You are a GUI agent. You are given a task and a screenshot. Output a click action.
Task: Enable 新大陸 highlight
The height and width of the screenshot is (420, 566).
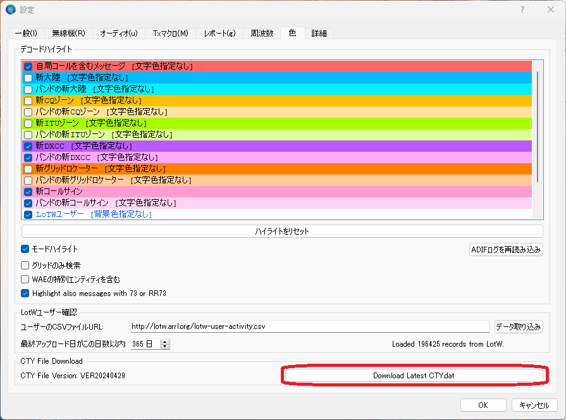[28, 77]
